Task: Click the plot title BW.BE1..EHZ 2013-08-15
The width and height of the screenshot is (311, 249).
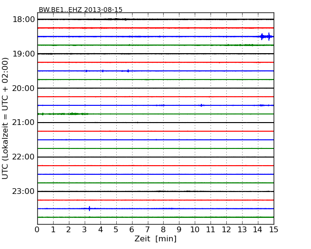Action: pyautogui.click(x=80, y=10)
